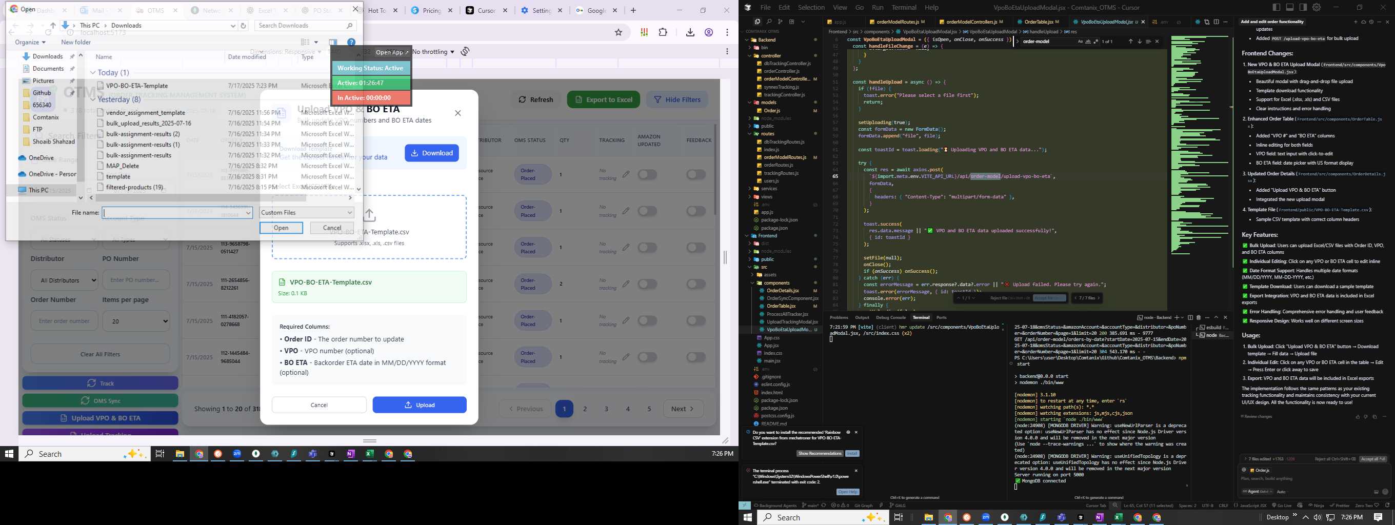Go to previous match in find widget
This screenshot has width=1395, height=525.
coord(1131,41)
